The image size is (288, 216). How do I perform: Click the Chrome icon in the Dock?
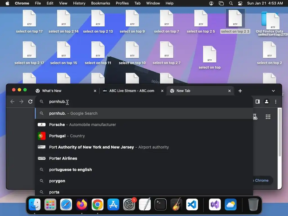click(98, 204)
